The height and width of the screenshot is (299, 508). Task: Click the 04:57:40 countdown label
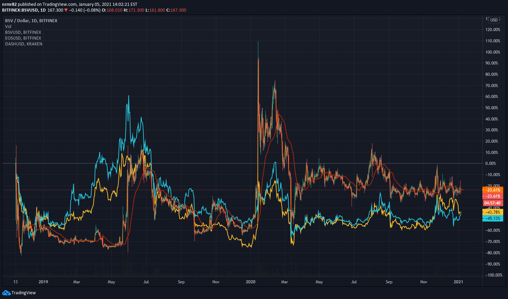pos(493,203)
